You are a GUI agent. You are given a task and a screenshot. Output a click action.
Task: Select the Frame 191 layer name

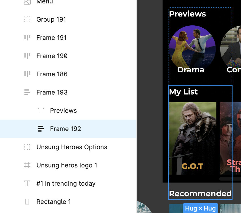coord(51,38)
